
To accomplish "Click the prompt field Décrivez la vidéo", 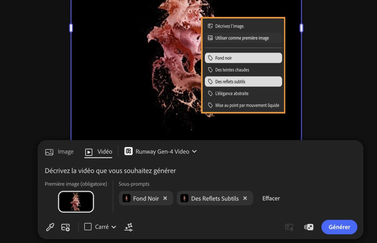I will (x=110, y=171).
